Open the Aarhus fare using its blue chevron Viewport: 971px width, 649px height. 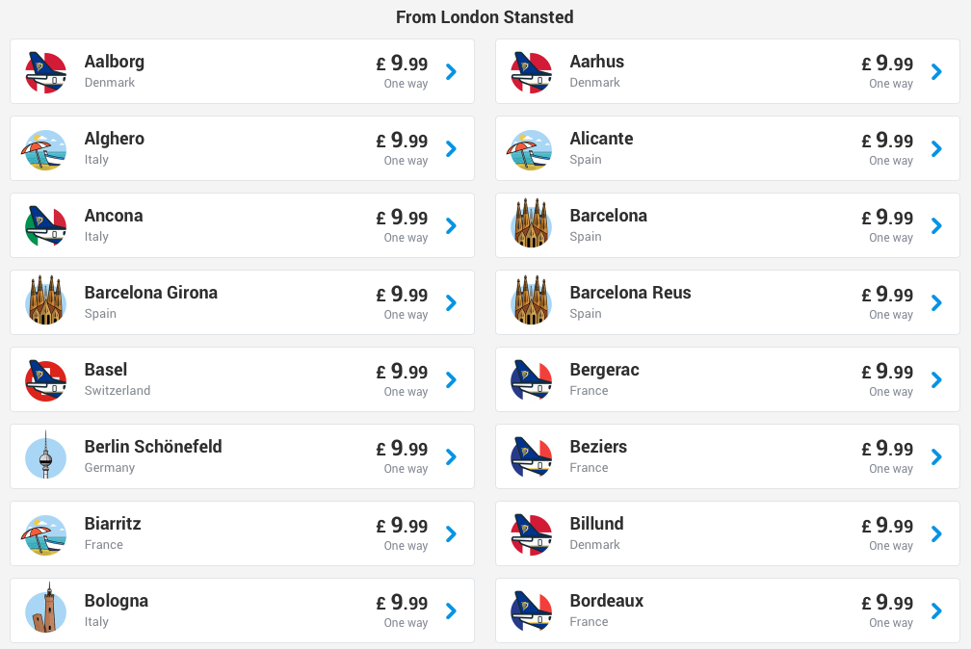936,72
